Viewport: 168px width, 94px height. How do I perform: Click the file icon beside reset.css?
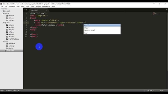(7, 16)
